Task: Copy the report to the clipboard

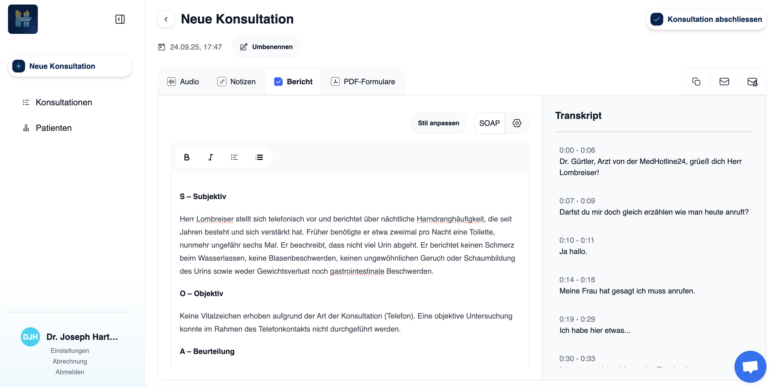Action: click(x=696, y=82)
